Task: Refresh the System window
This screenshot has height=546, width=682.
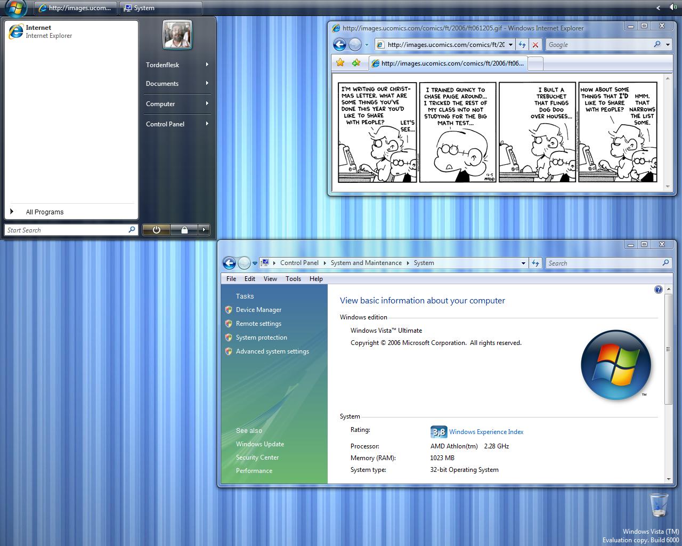Action: (x=535, y=263)
